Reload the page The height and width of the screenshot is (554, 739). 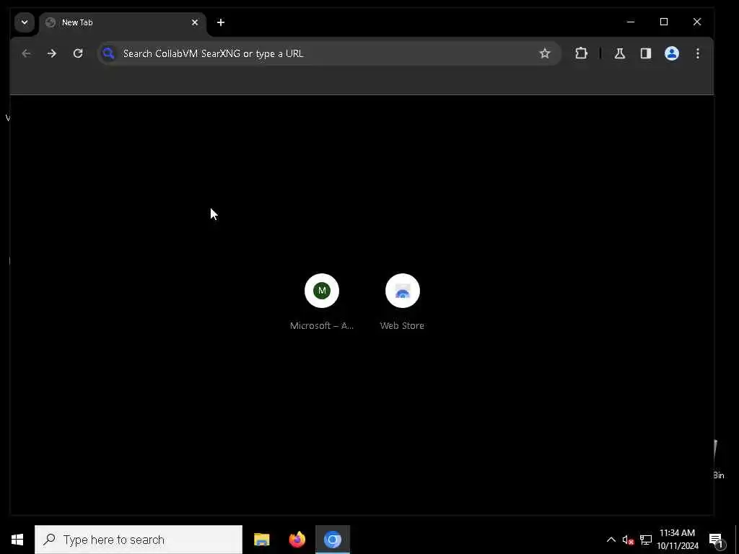pos(78,53)
